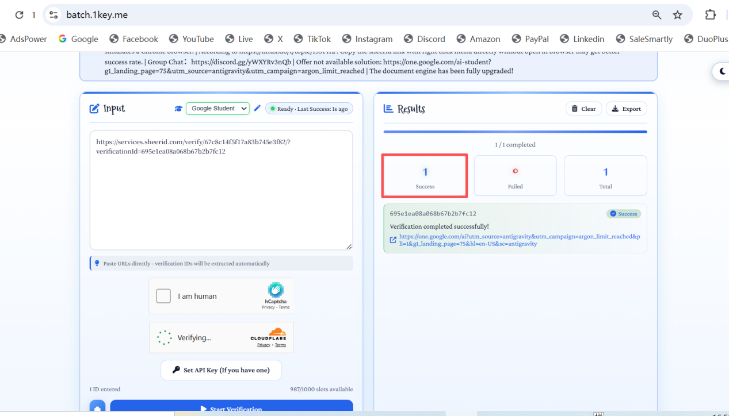Toggle dark mode with the moon icon
The image size is (729, 416).
pos(722,71)
